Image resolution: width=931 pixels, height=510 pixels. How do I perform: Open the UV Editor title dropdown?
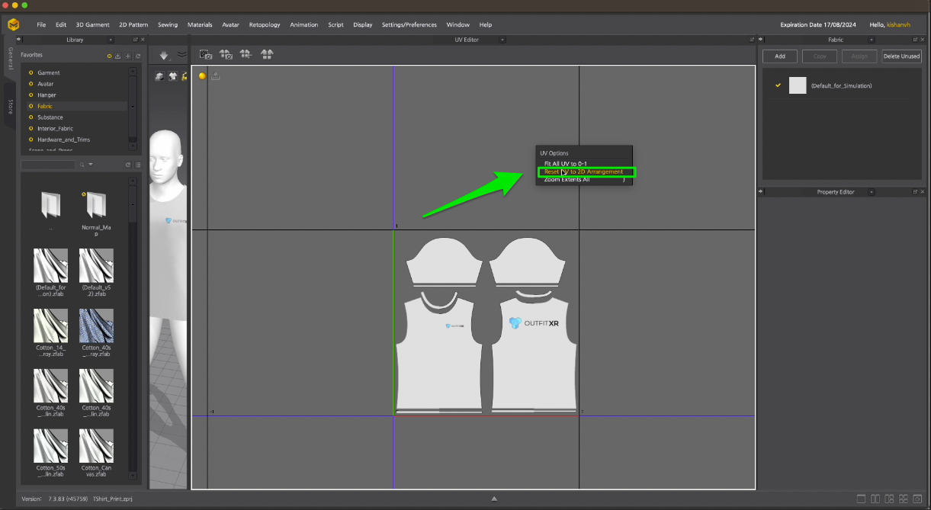[502, 40]
